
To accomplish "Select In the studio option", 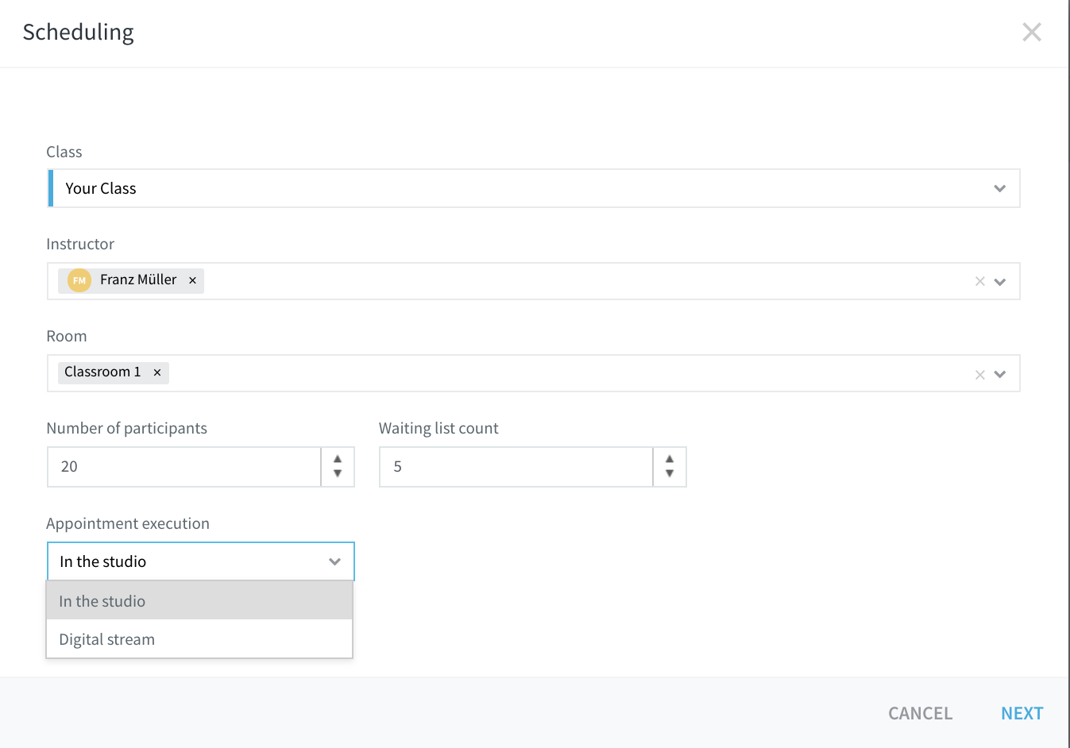I will pos(199,601).
